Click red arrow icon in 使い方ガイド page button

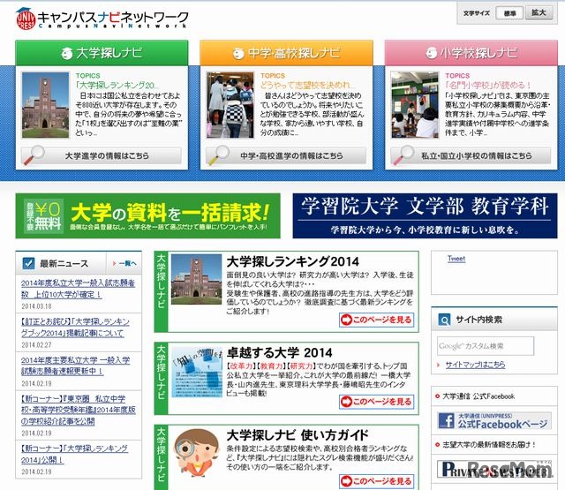(x=346, y=481)
